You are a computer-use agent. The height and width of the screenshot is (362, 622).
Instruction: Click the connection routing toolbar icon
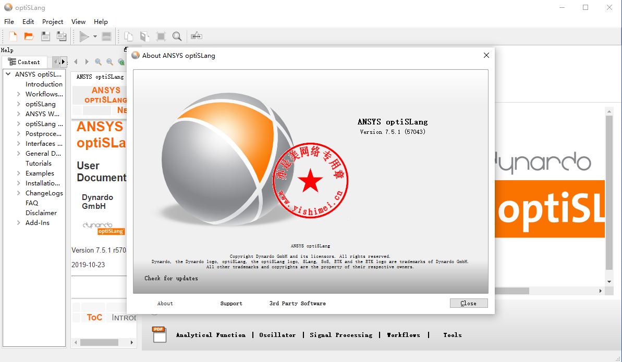(197, 36)
